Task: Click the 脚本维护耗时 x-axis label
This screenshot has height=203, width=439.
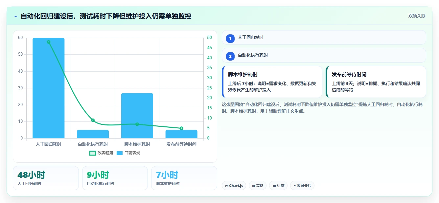Action: (x=137, y=144)
